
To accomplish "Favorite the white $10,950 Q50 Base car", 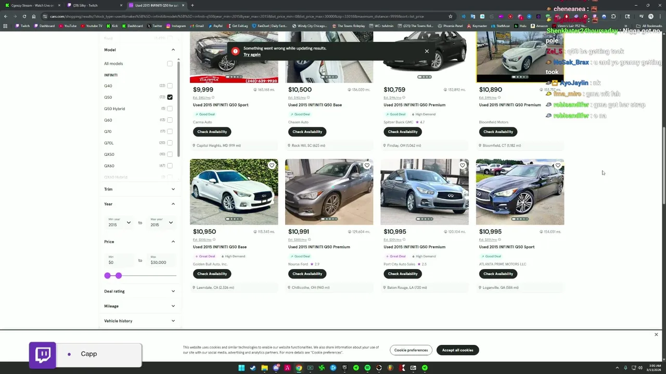I will click(x=272, y=166).
